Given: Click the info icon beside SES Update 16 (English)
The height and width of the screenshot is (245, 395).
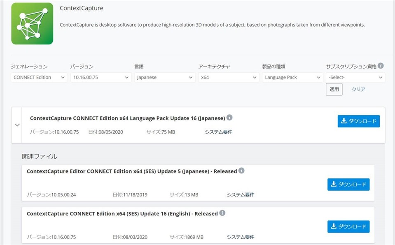Looking at the screenshot, I should coord(222,213).
